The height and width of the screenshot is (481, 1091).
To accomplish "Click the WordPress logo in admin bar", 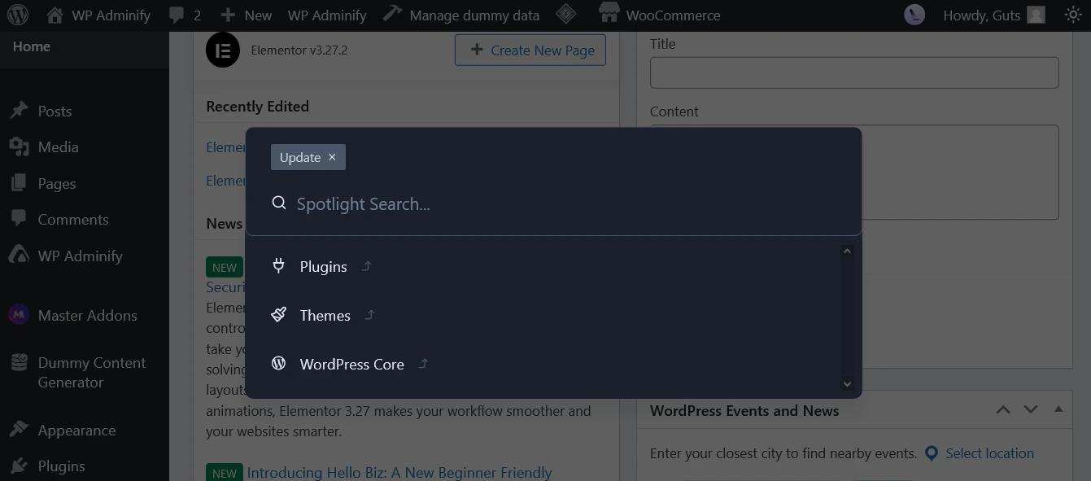I will [x=18, y=14].
